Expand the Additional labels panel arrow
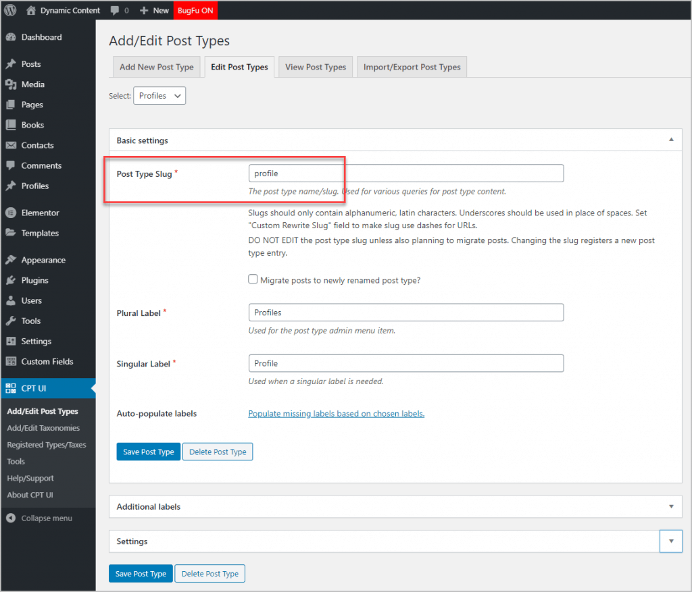 coord(671,506)
